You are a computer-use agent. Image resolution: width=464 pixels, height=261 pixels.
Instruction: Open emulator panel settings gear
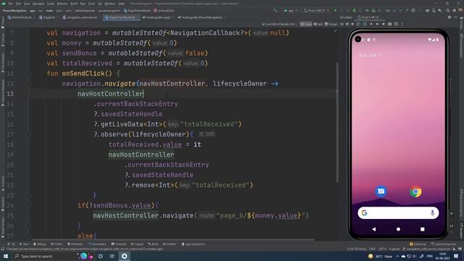click(449, 17)
